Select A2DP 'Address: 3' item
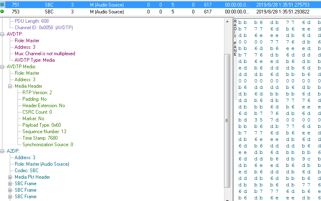Viewport: 321px width, 201px height. pyautogui.click(x=25, y=158)
